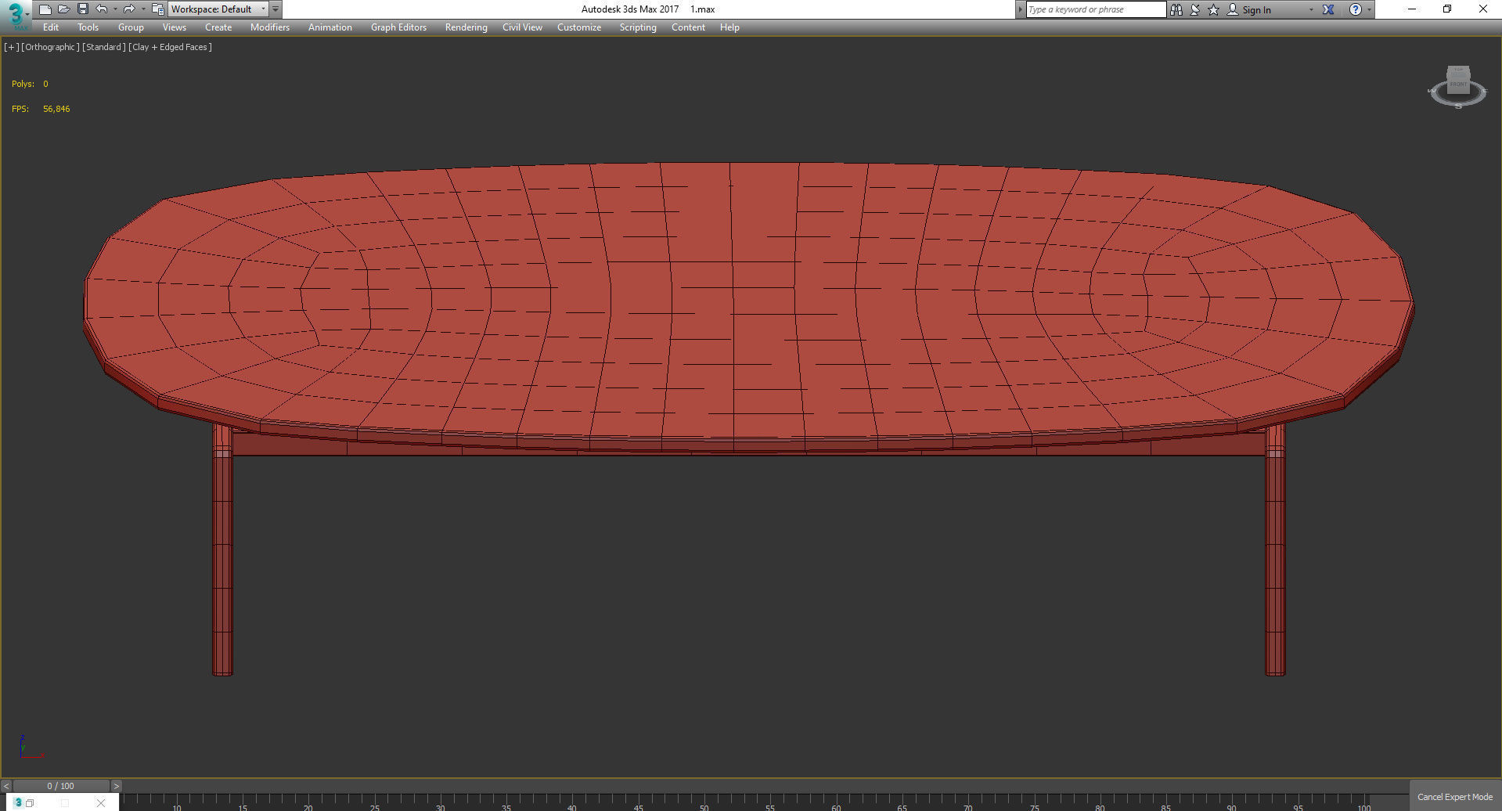The image size is (1502, 811).
Task: Expand the undo history dropdown arrow
Action: (x=115, y=9)
